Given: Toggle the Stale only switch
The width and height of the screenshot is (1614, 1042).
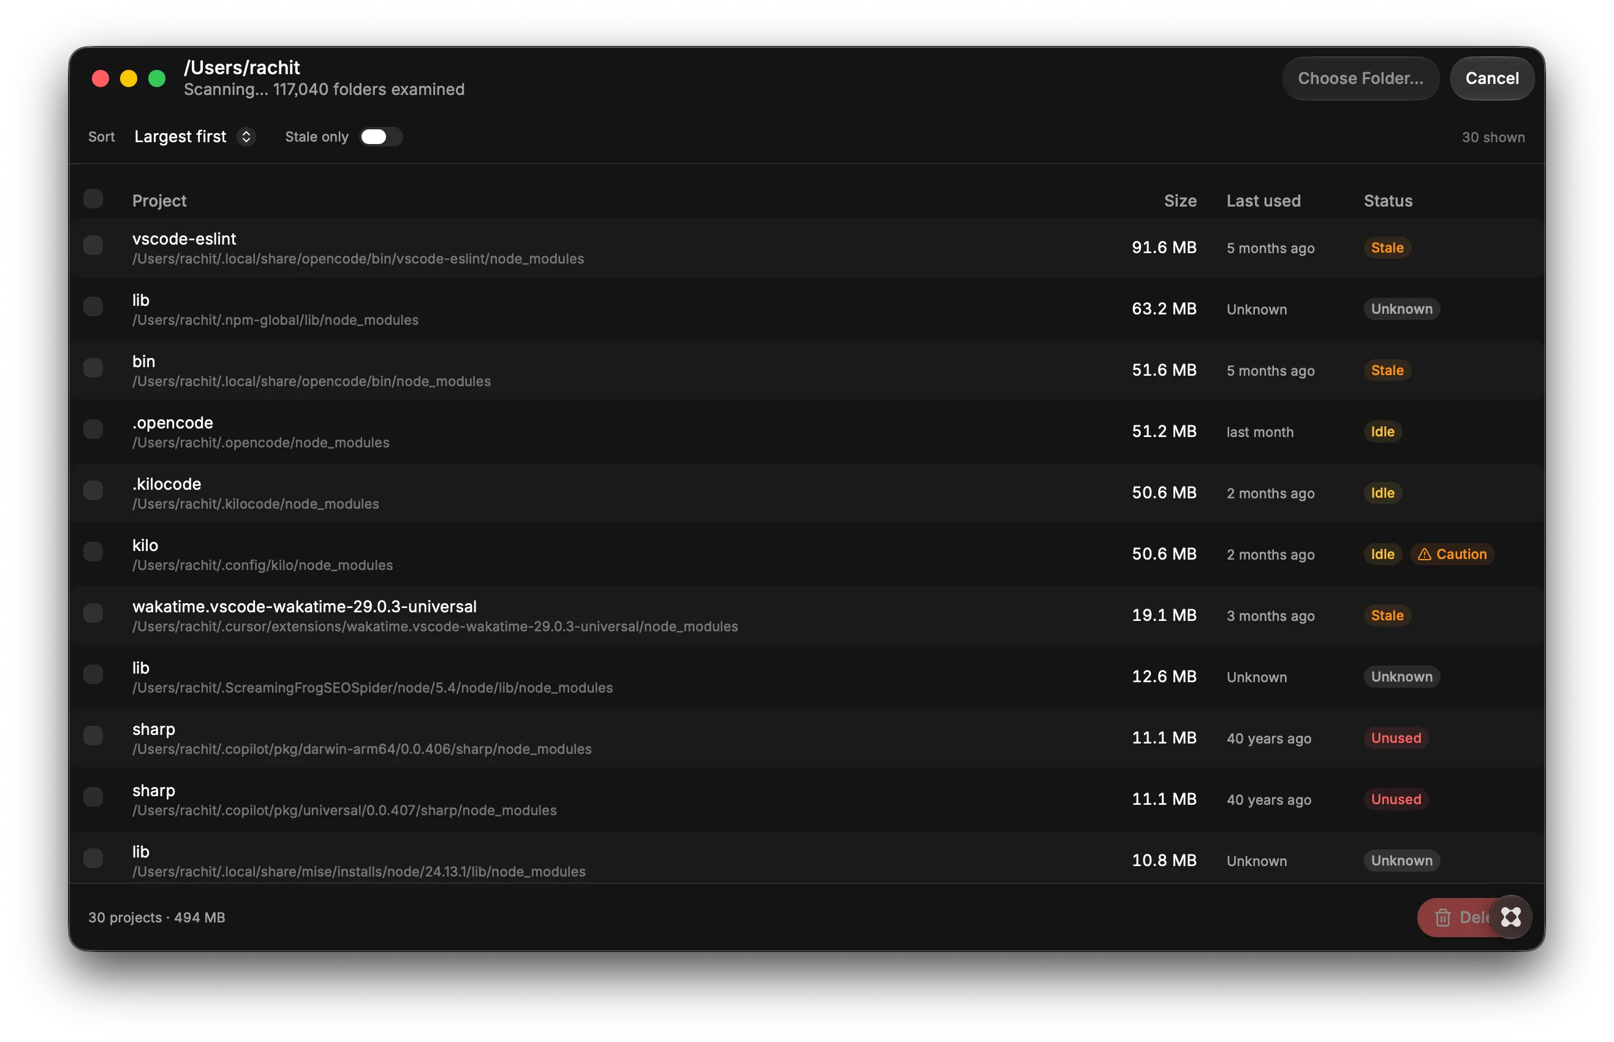Looking at the screenshot, I should (381, 137).
